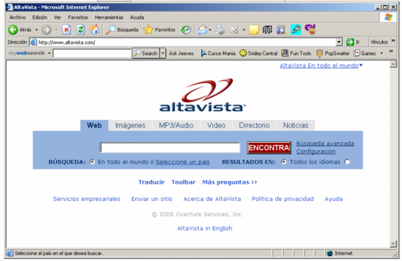Image resolution: width=402 pixels, height=261 pixels.
Task: Select the 'En todo el mundo' radio button
Action: (92, 162)
